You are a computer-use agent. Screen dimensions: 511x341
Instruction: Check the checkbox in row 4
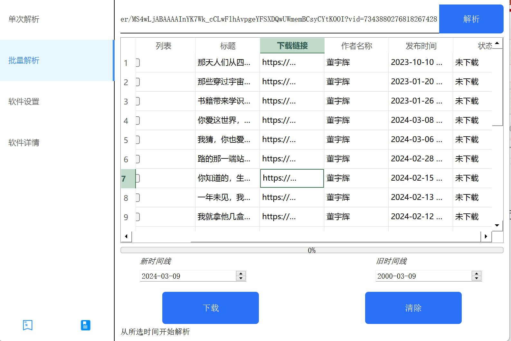tap(138, 121)
